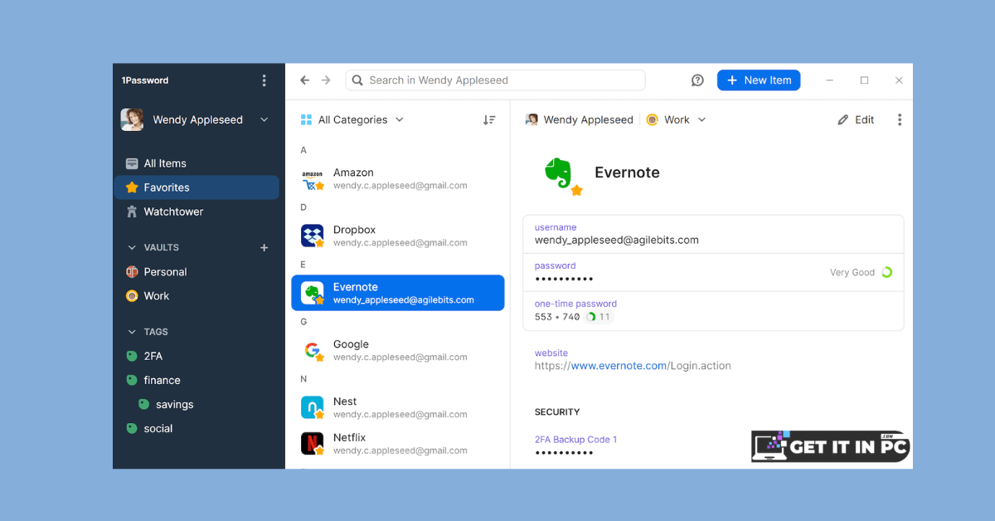Open the Netflix item in the list
Image resolution: width=995 pixels, height=521 pixels.
398,443
